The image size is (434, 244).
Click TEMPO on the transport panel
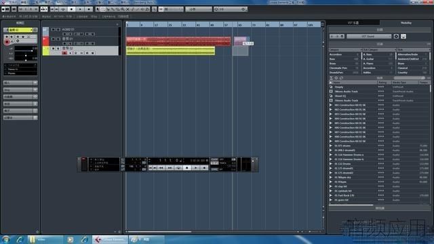coord(214,163)
